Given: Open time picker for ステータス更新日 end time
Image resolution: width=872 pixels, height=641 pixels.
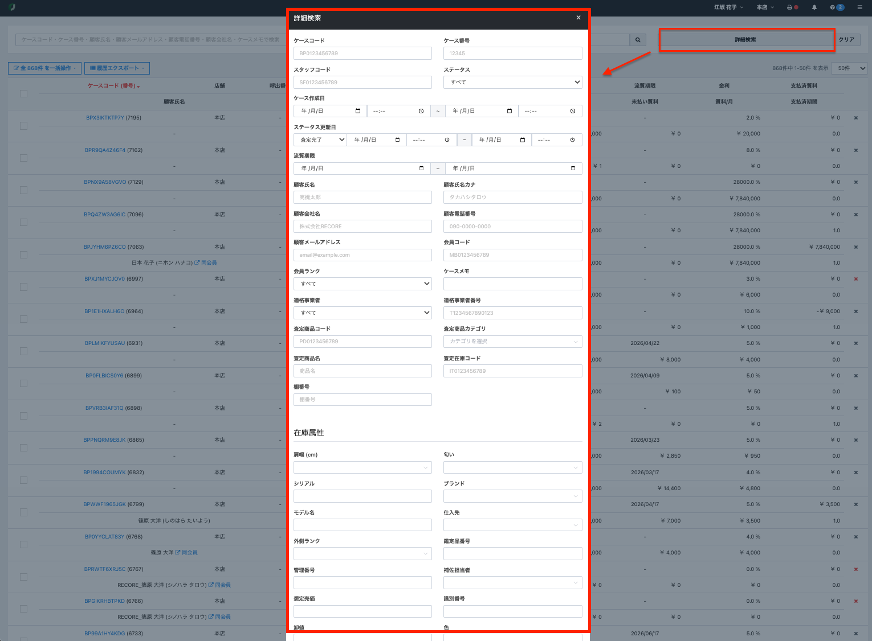Looking at the screenshot, I should click(573, 140).
